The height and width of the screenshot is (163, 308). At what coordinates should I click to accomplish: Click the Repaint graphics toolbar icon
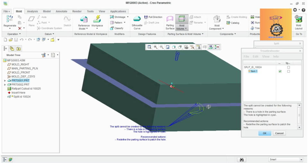point(168,47)
